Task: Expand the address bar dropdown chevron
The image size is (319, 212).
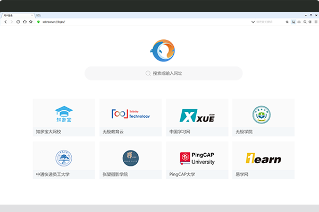Action: coord(253,22)
